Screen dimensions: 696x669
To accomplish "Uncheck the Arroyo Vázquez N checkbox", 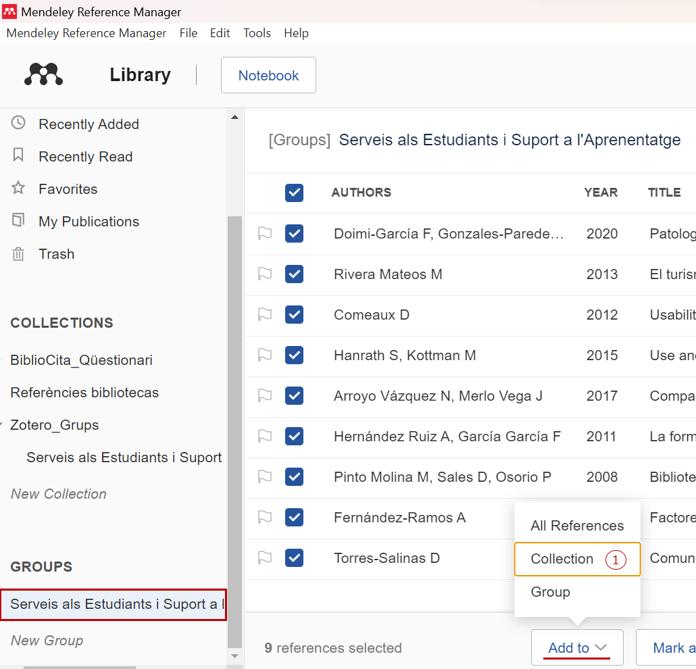I will (295, 395).
